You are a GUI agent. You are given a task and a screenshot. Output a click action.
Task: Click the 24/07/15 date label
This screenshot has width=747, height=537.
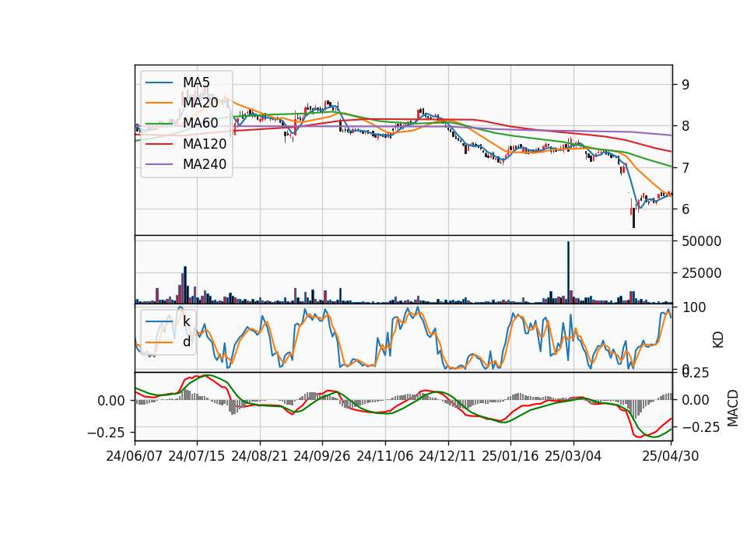(x=196, y=456)
